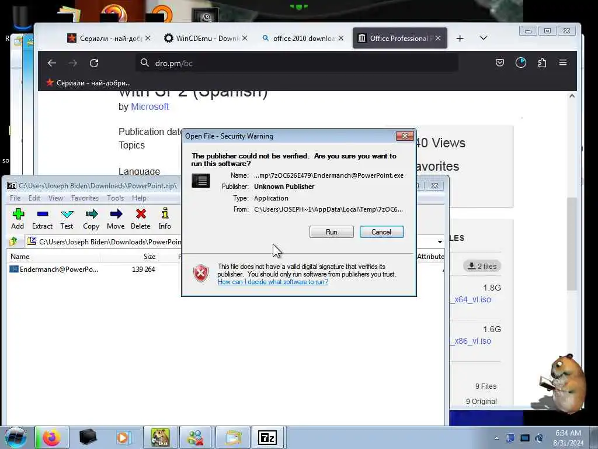The height and width of the screenshot is (449, 598).
Task: Open the 7-Zip Help menu
Action: coord(139,198)
